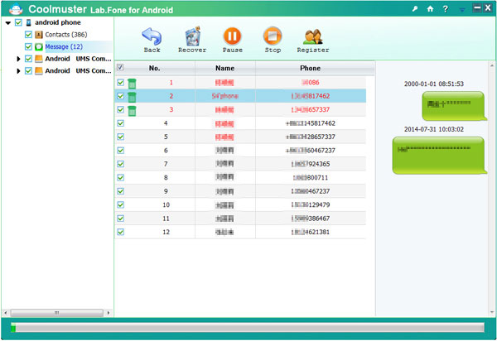The height and width of the screenshot is (341, 497).
Task: Expand the second Android UMS tree node
Action: click(18, 71)
